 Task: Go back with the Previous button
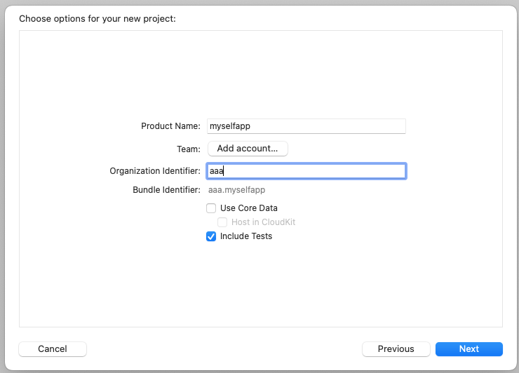(x=396, y=349)
